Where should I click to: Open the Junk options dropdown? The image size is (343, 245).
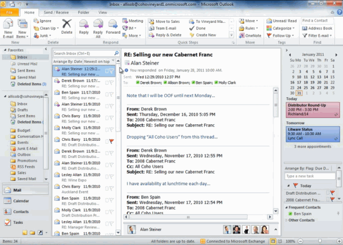[42, 35]
